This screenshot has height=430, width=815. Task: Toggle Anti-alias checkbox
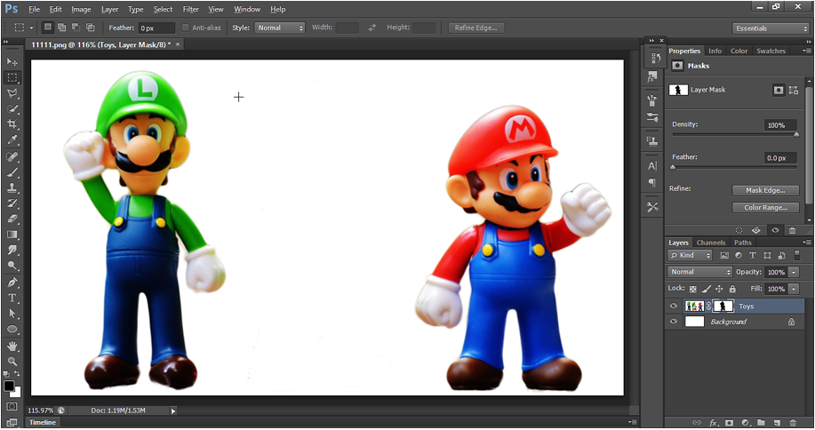186,28
